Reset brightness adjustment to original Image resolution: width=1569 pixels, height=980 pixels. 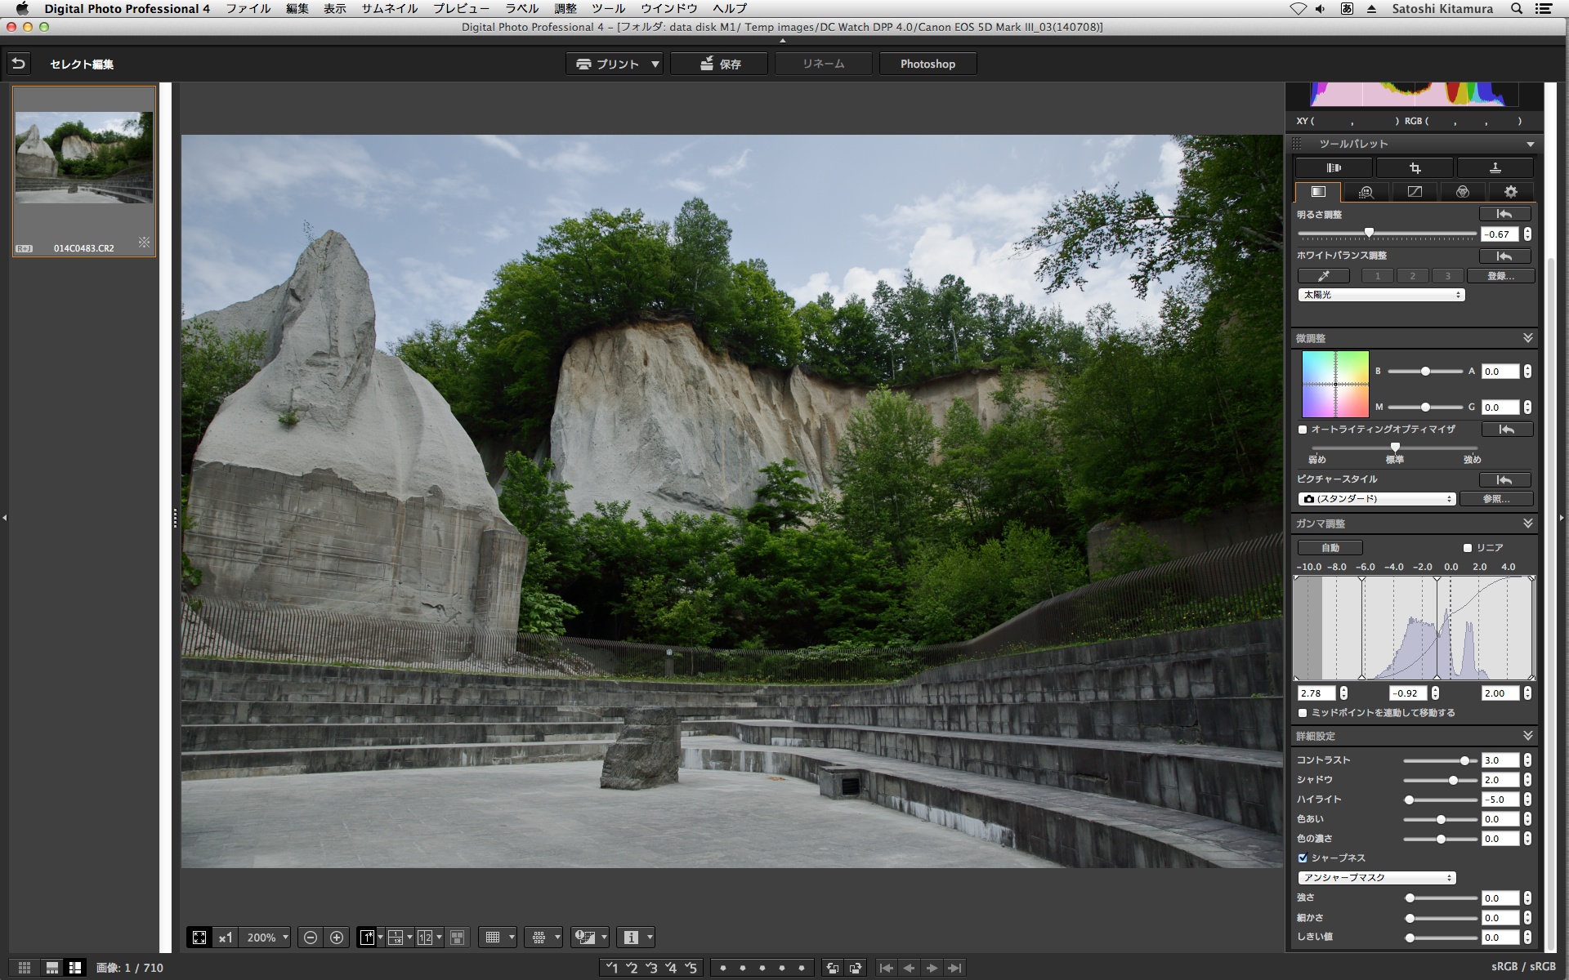click(1504, 214)
